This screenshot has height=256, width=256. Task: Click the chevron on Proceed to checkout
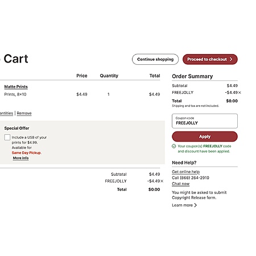click(x=231, y=59)
